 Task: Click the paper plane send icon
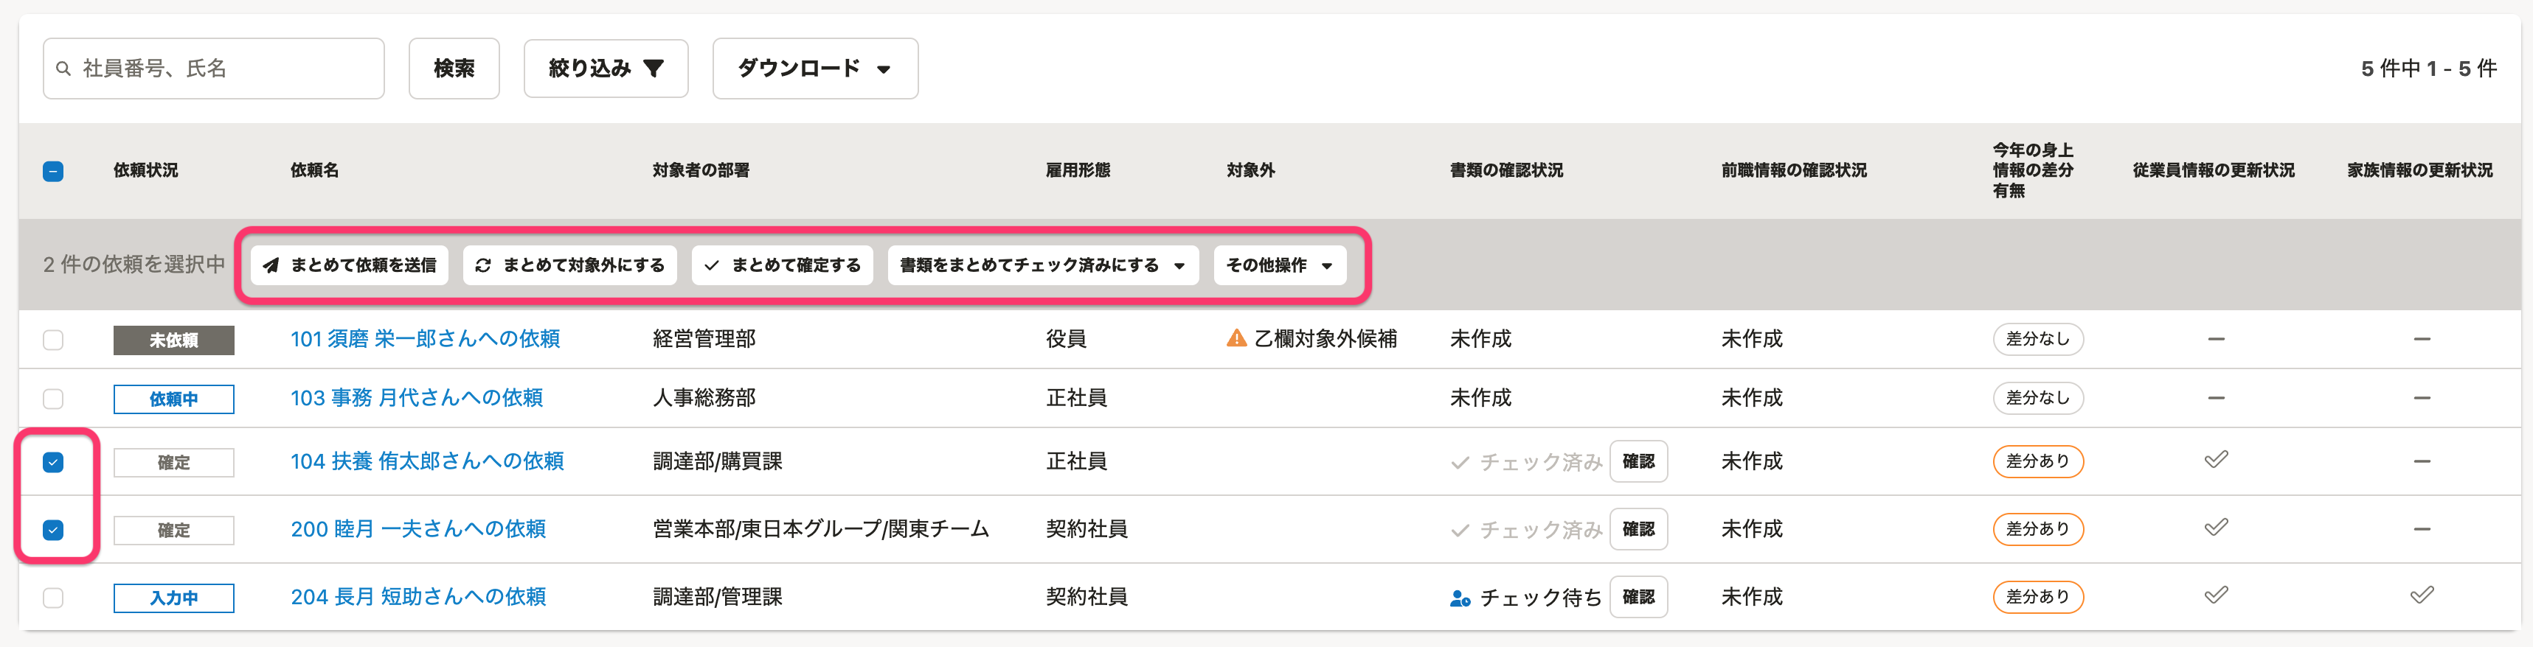(271, 265)
